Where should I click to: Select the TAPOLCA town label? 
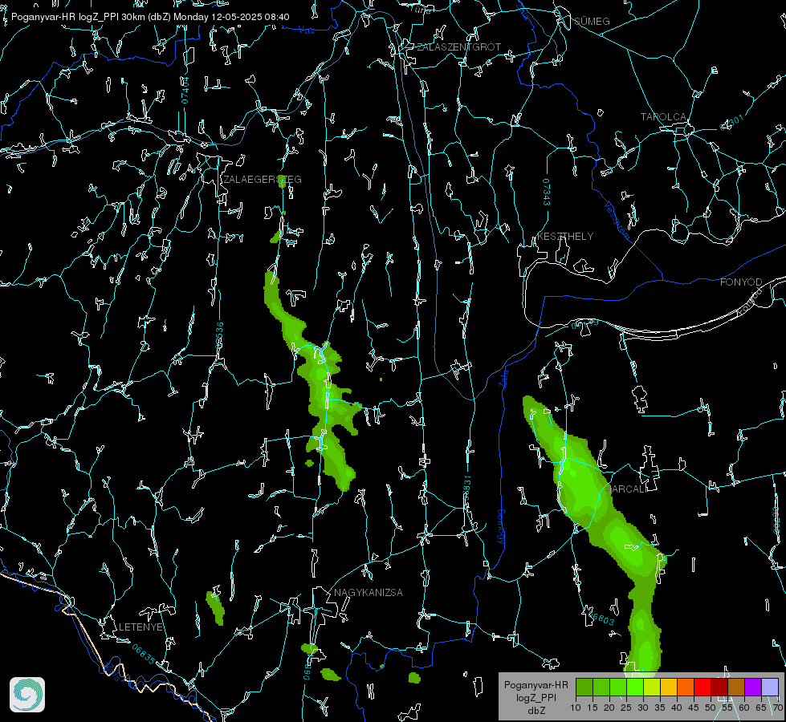tap(664, 117)
